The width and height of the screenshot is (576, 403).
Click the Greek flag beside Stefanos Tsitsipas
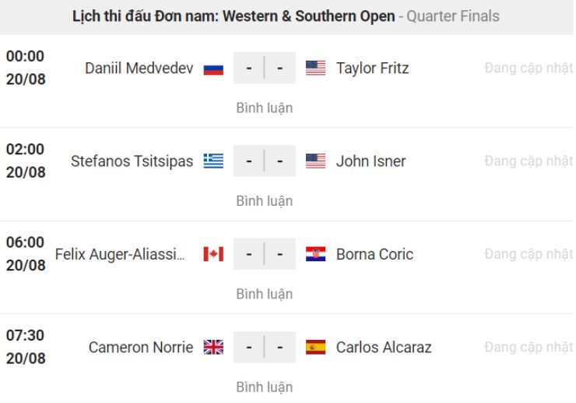point(213,161)
